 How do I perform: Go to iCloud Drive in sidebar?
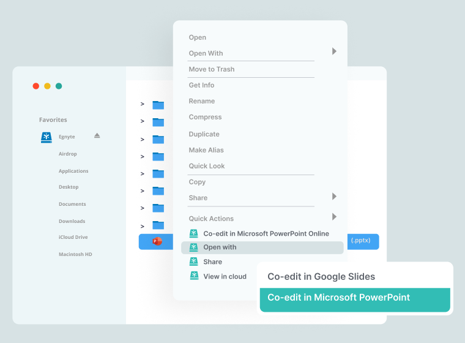tap(73, 237)
